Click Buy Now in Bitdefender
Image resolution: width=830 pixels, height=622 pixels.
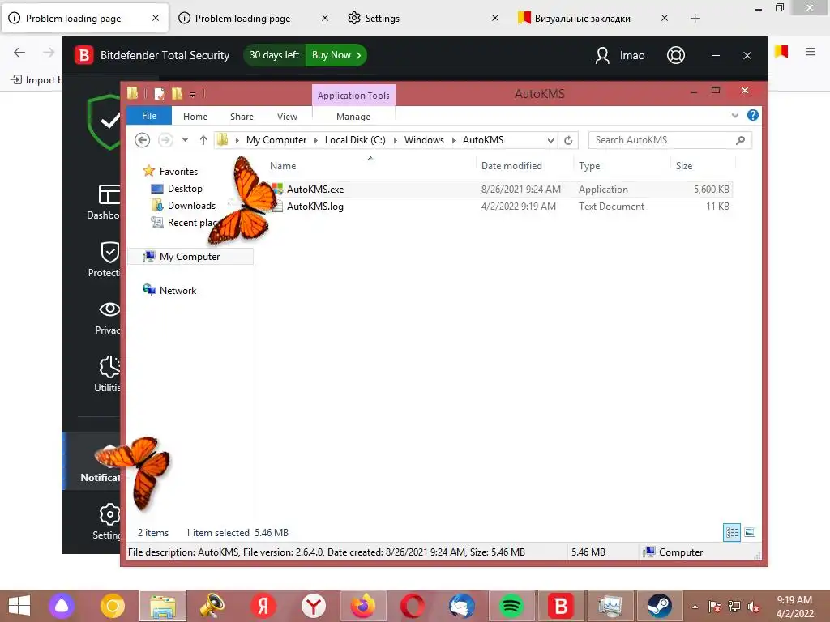tap(336, 55)
